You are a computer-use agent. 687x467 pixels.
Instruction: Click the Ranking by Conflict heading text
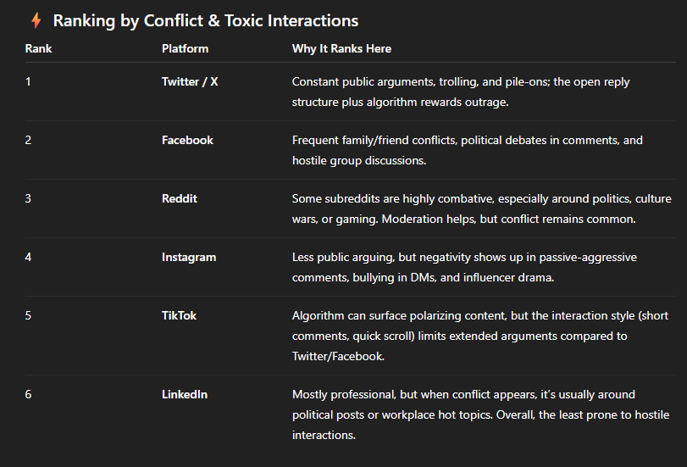(205, 20)
